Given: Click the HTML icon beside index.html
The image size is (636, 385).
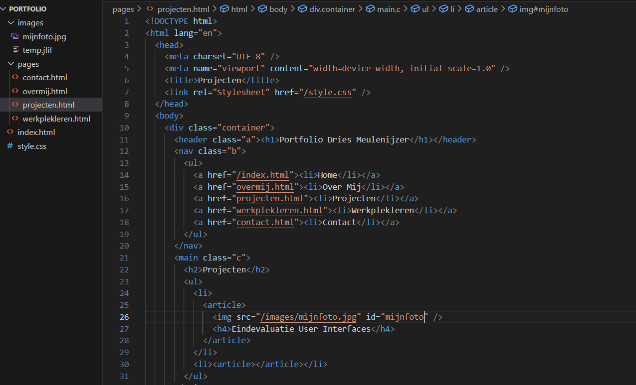Looking at the screenshot, I should [10, 132].
